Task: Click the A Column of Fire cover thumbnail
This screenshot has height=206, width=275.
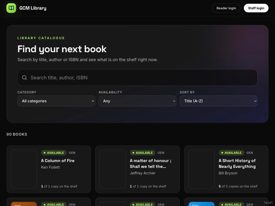Action: tap(24, 169)
